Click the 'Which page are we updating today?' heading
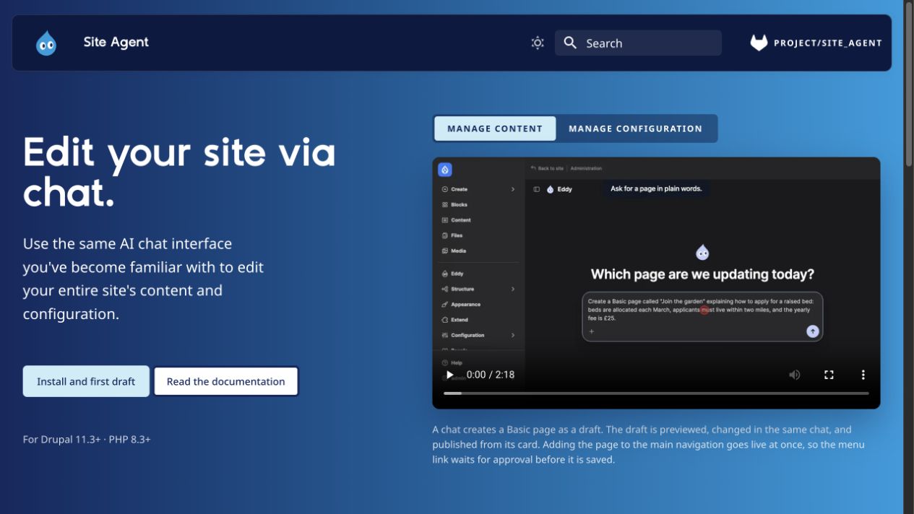914x514 pixels. 702,274
